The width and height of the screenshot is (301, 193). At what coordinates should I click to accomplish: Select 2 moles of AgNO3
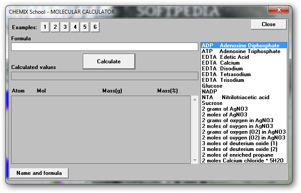(x=244, y=115)
